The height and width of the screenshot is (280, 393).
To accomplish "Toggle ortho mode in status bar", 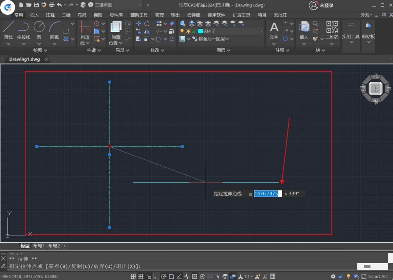I will tap(156, 276).
